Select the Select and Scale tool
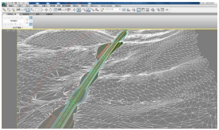 [55, 10]
